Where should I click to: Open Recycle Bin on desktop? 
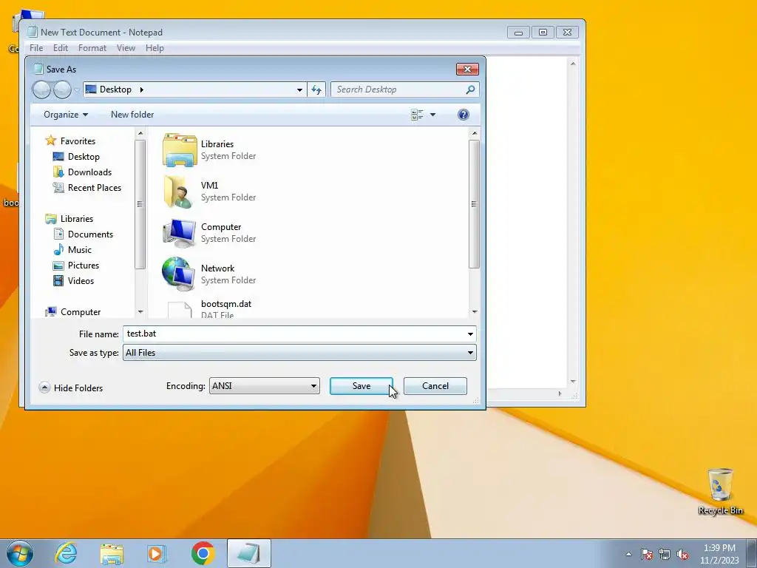[x=720, y=492]
